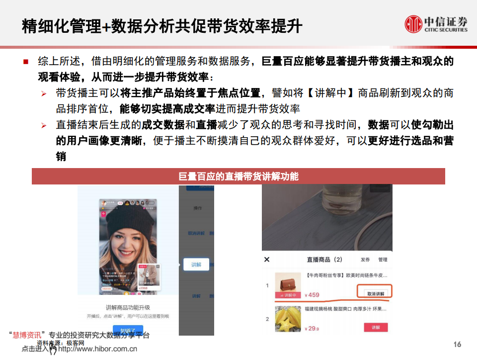Image resolution: width=477 pixels, height=358 pixels.
Task: Click red 讲解 button for the starfruit
Action: 376,327
